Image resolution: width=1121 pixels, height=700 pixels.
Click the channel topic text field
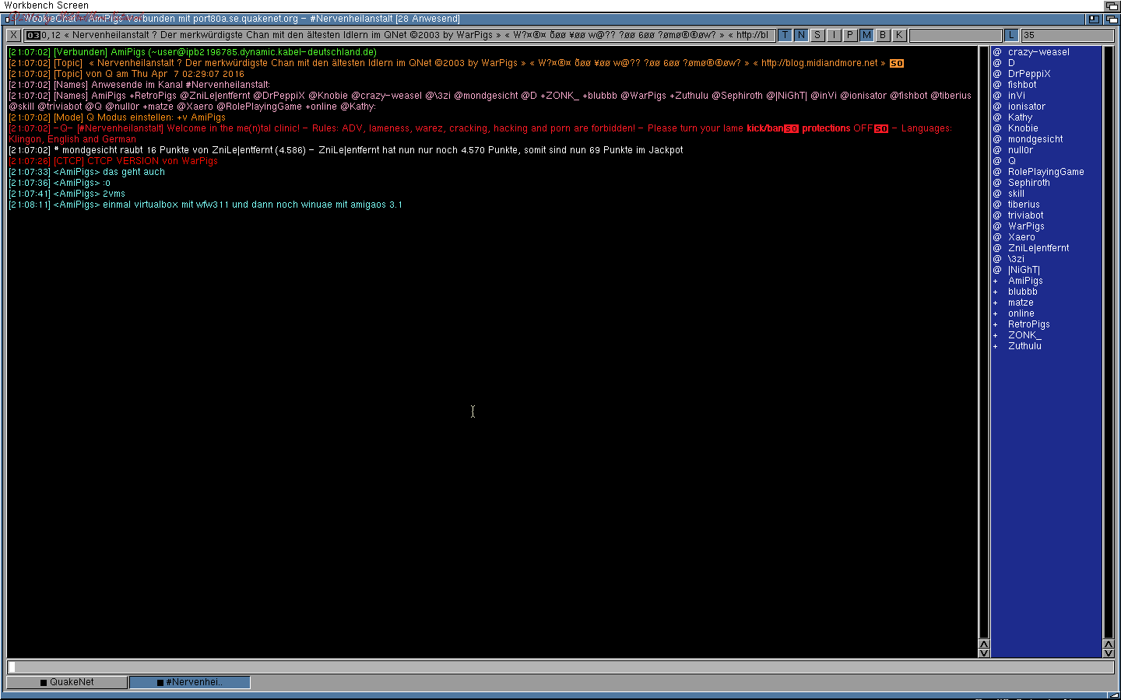coord(397,35)
